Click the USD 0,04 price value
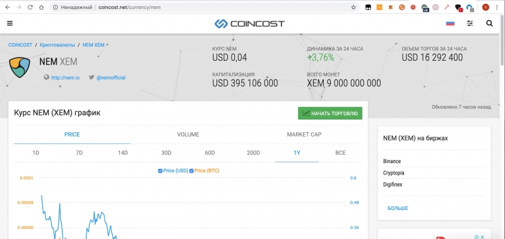This screenshot has width=505, height=239. pos(230,58)
